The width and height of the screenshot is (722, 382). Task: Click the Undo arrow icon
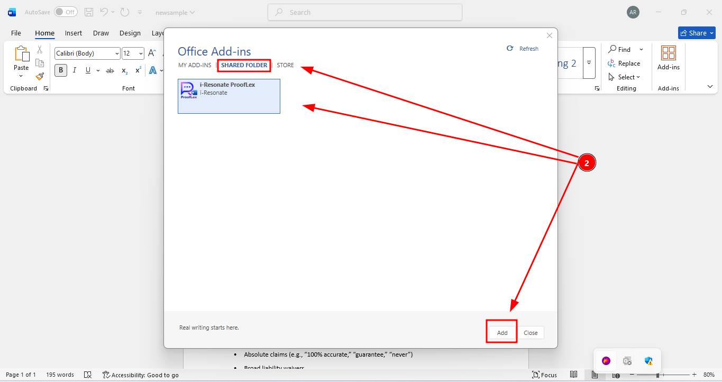[x=104, y=12]
